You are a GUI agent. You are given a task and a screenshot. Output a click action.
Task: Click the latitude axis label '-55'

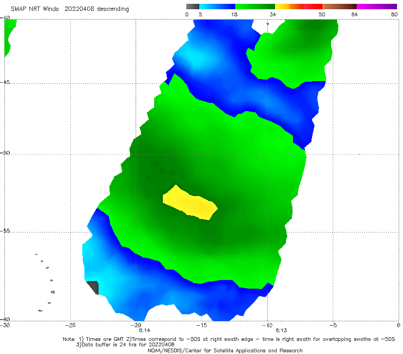pyautogui.click(x=5, y=231)
